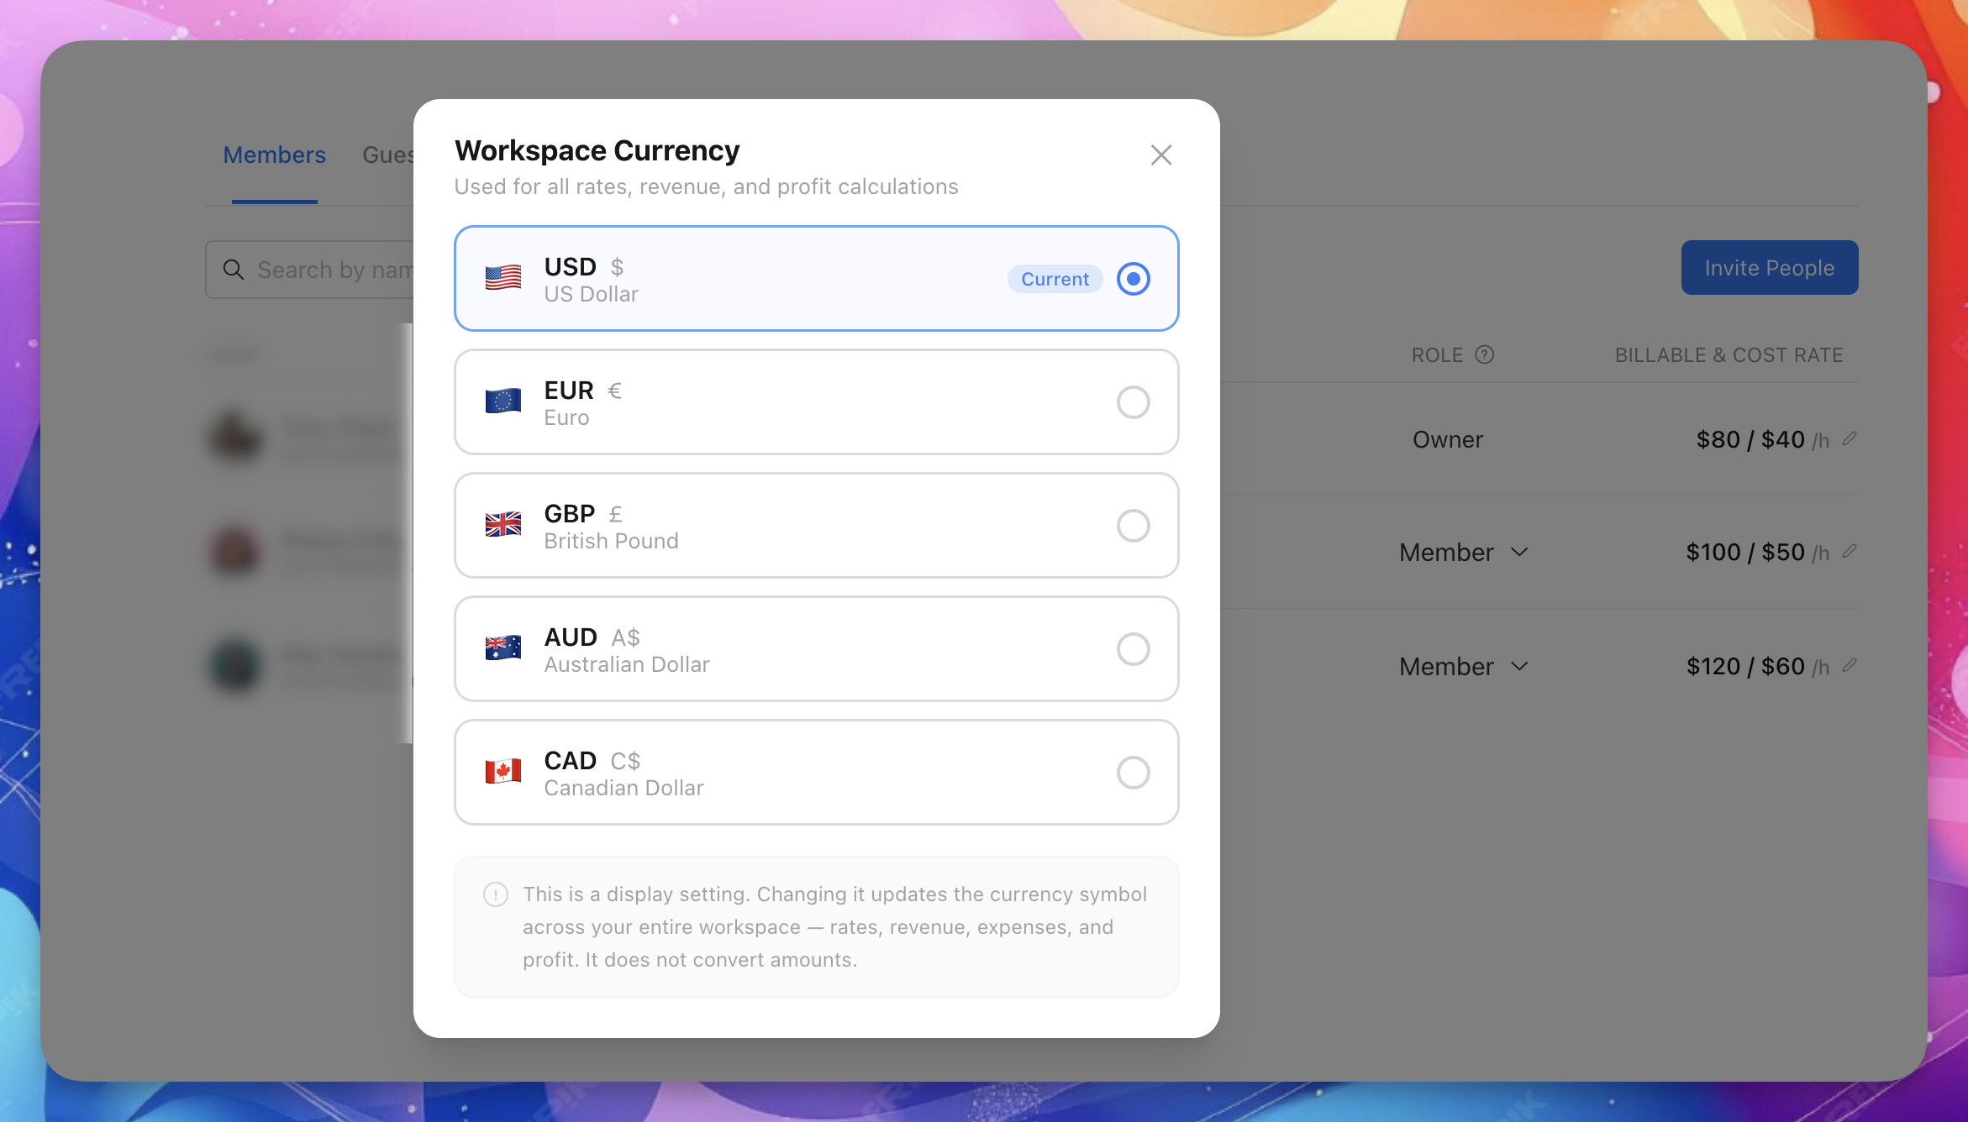Select the GBP British Pound radio button
Image resolution: width=1968 pixels, height=1122 pixels.
click(1133, 526)
